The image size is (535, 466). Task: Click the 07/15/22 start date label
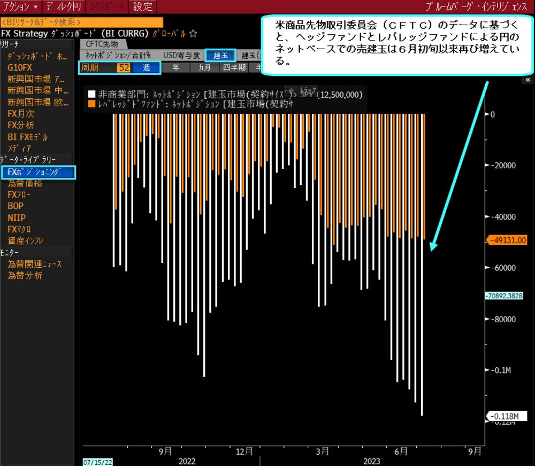pyautogui.click(x=97, y=462)
